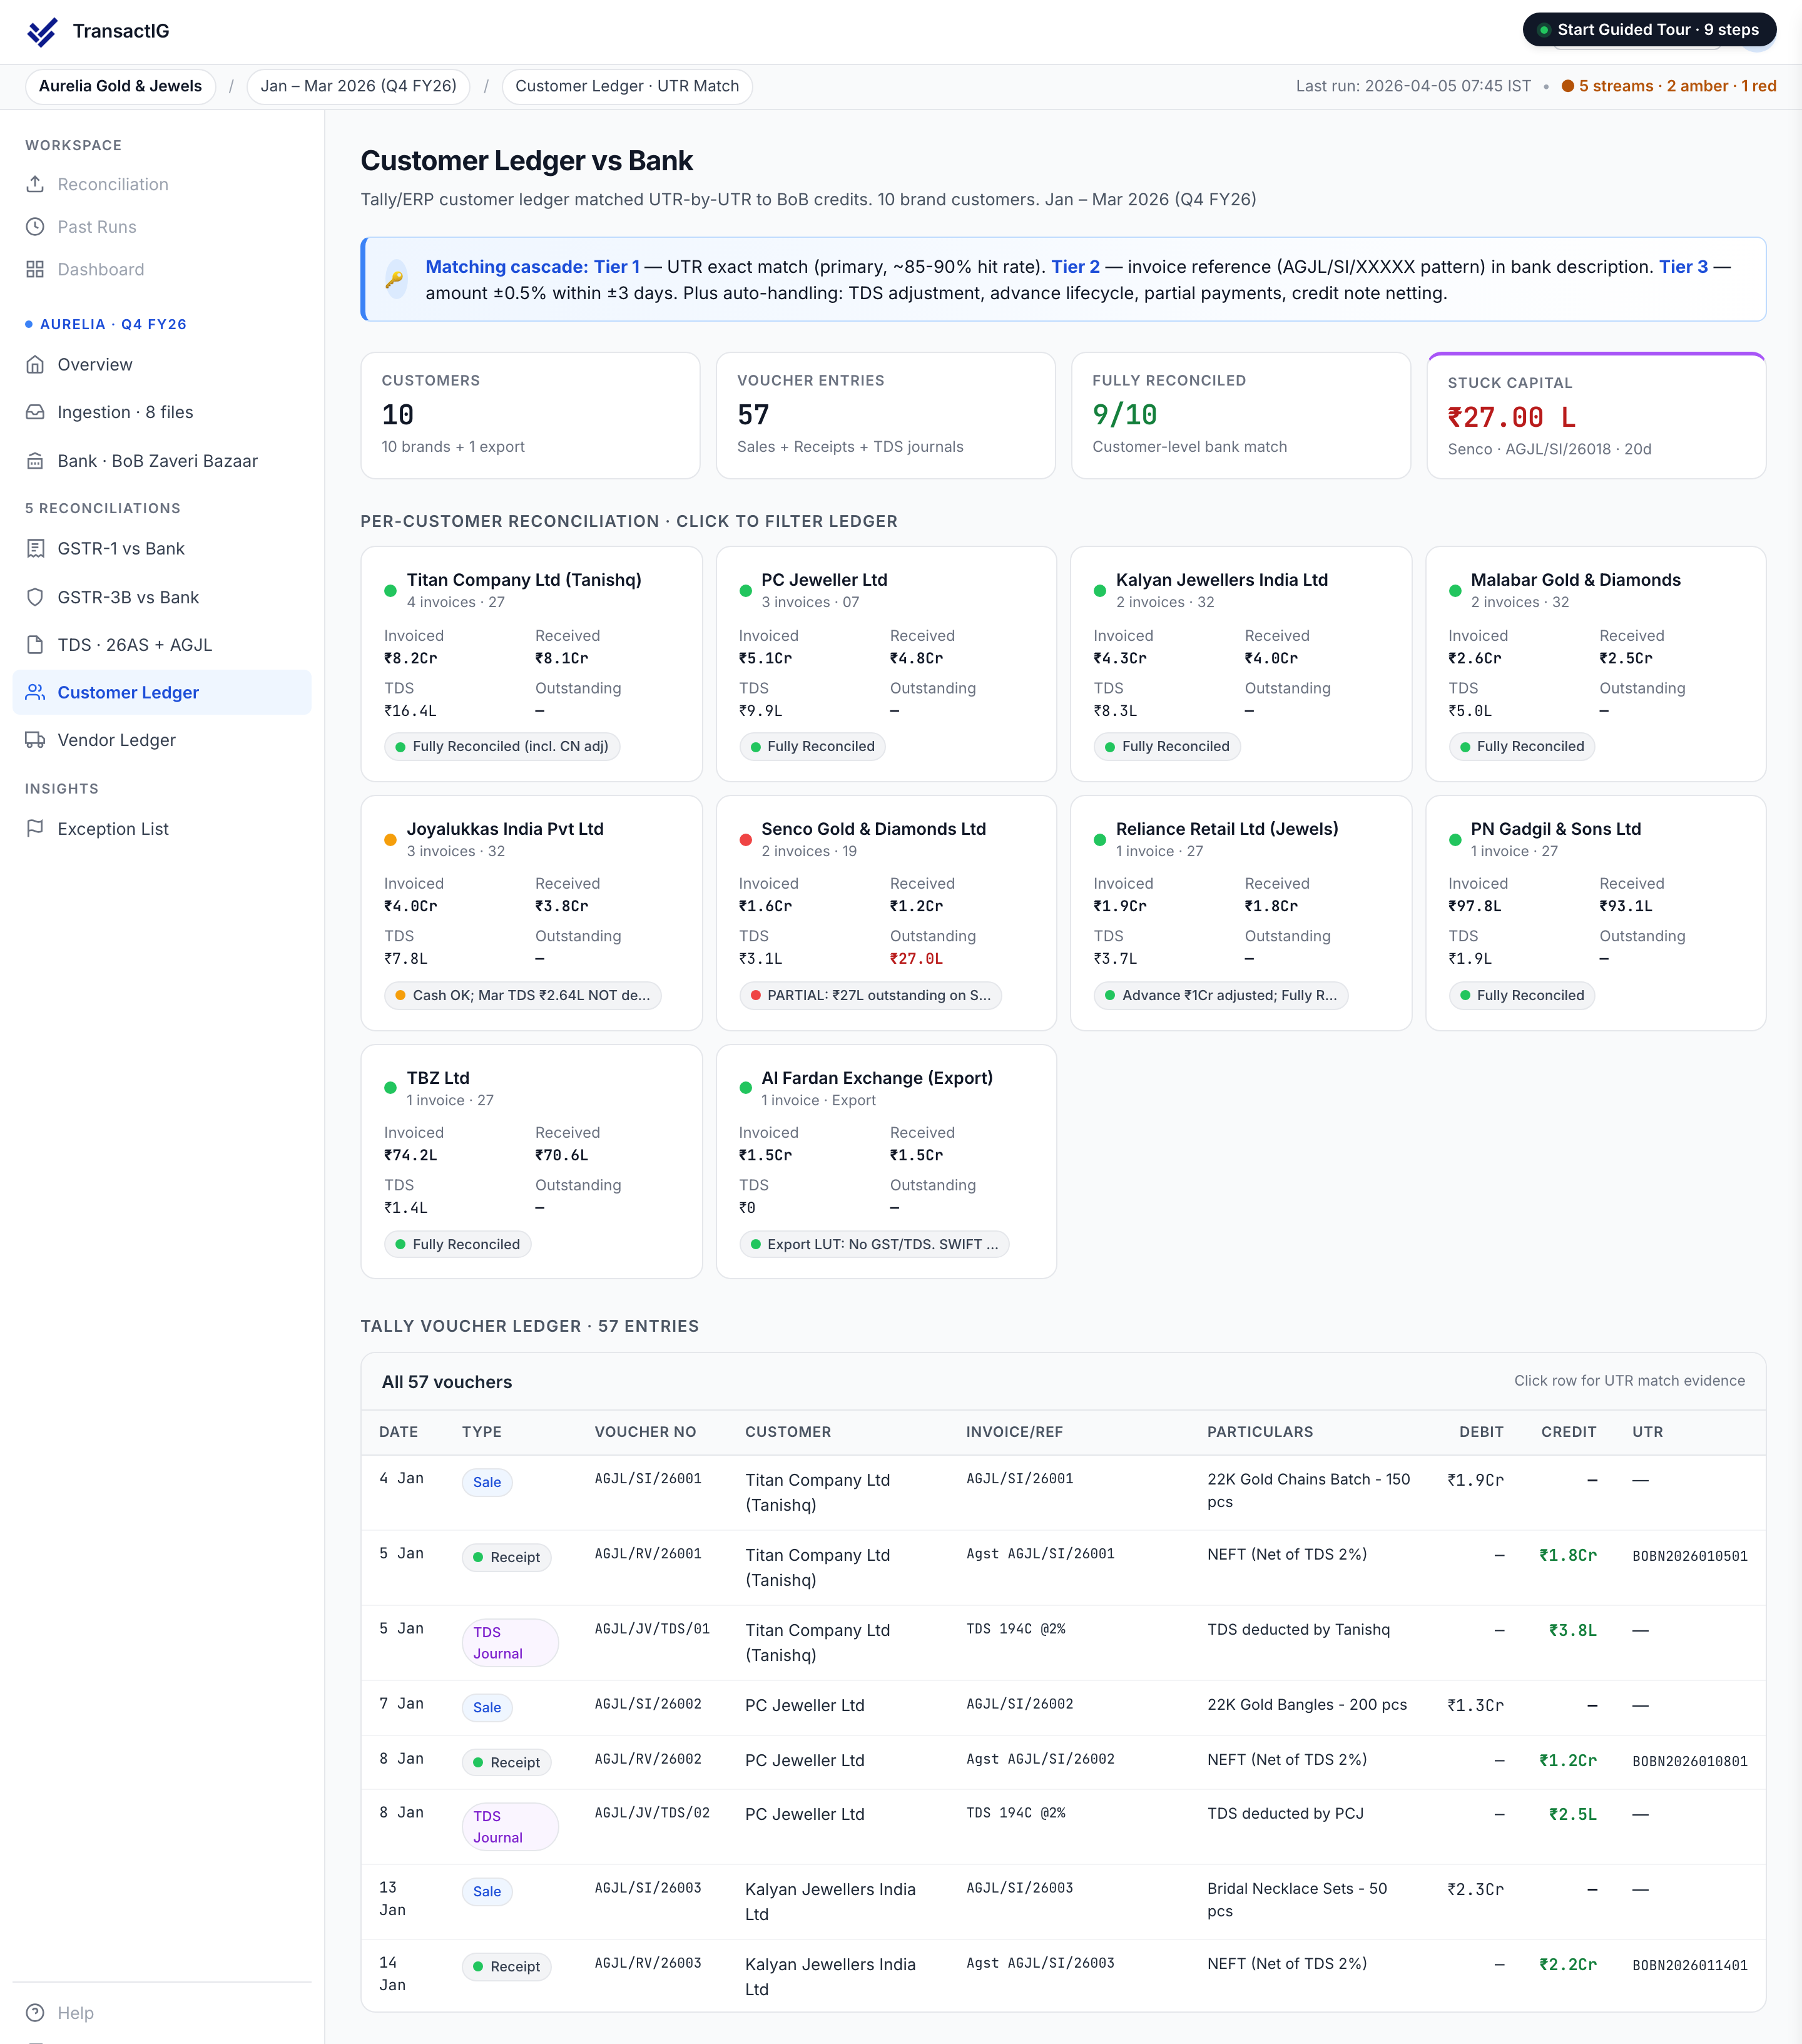Open the Exception List

pyautogui.click(x=162, y=828)
